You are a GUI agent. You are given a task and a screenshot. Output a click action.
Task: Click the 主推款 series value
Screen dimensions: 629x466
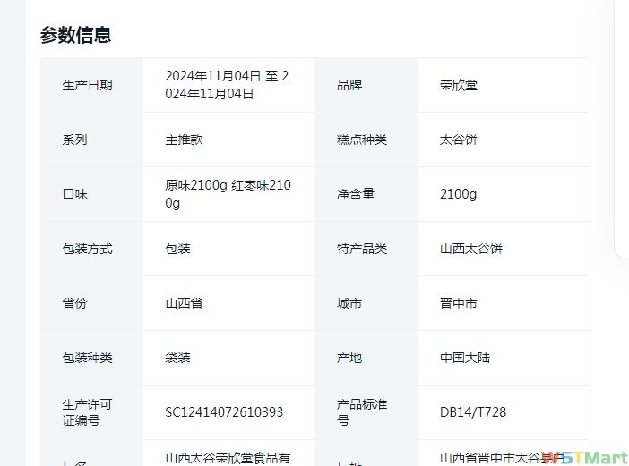click(184, 140)
